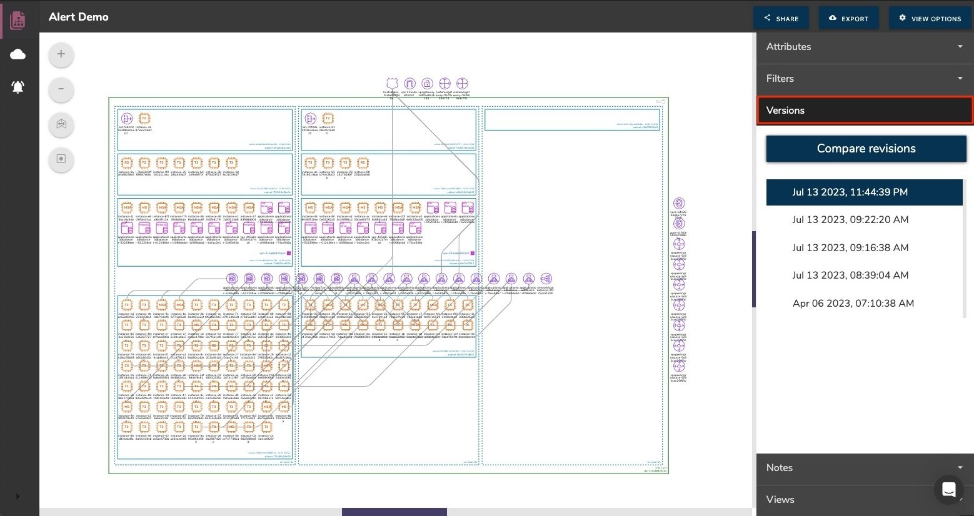This screenshot has width=974, height=516.
Task: Zoom in with the plus button
Action: point(61,54)
